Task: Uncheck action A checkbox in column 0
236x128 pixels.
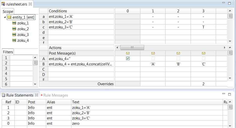Action: (x=128, y=58)
